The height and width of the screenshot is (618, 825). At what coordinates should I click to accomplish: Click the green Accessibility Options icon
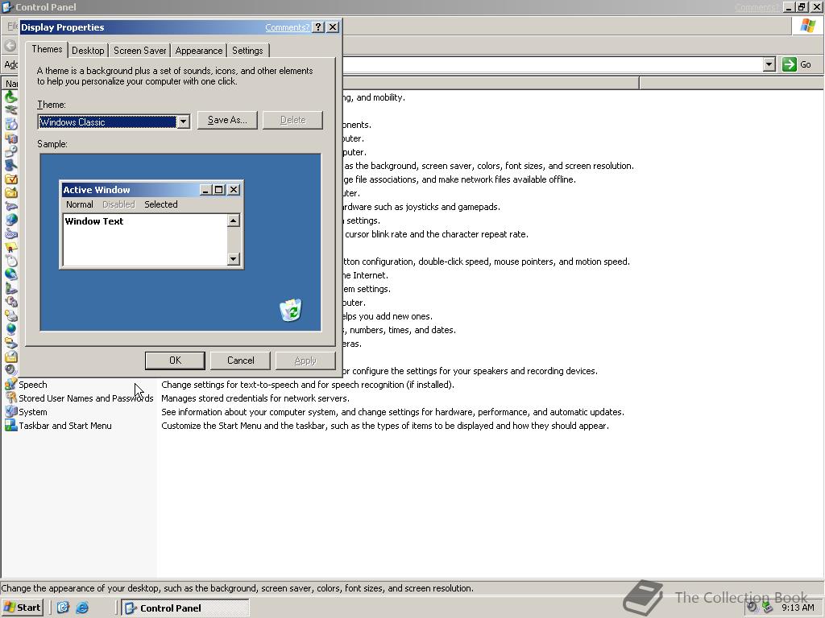click(10, 97)
